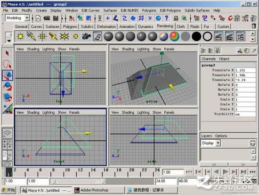Open the shelf options arrow menu

[9, 41]
